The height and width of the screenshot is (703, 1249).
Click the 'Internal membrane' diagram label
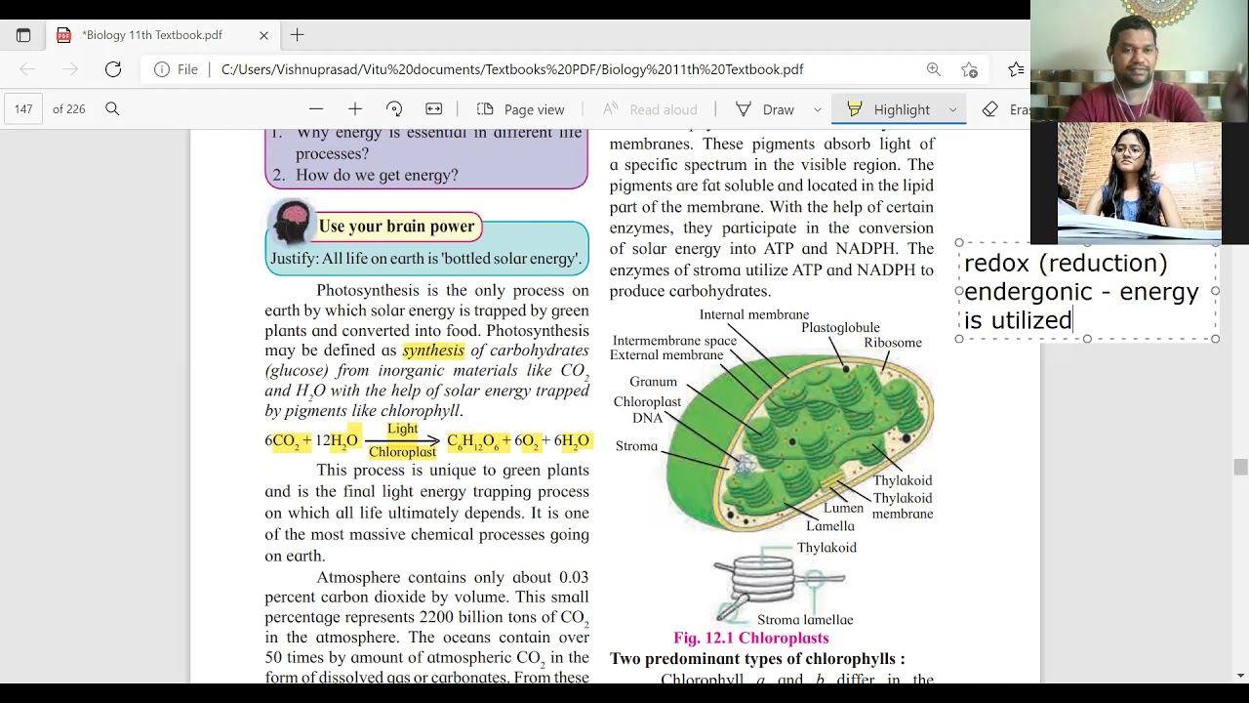pyautogui.click(x=754, y=314)
